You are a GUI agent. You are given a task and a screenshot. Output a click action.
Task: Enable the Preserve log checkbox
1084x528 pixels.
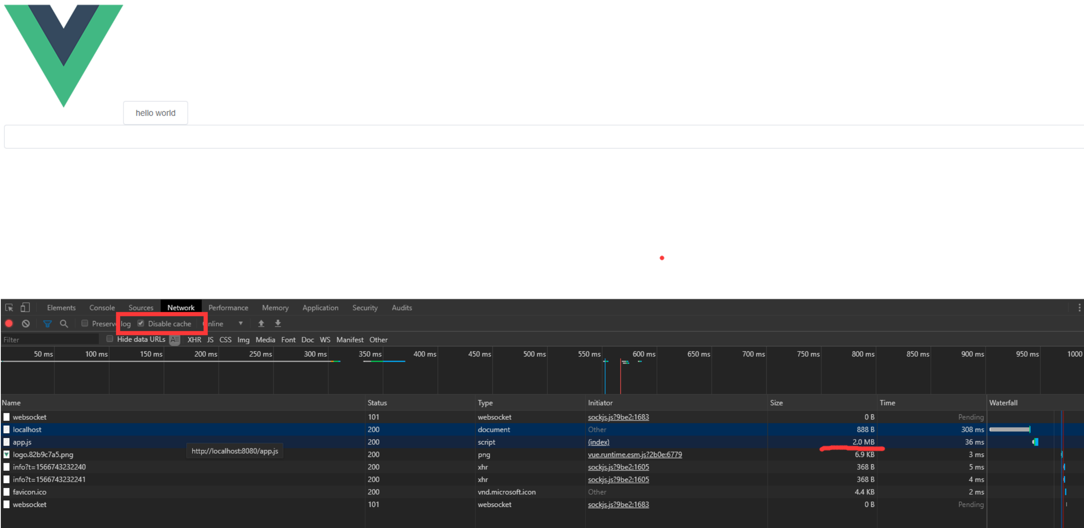coord(85,323)
